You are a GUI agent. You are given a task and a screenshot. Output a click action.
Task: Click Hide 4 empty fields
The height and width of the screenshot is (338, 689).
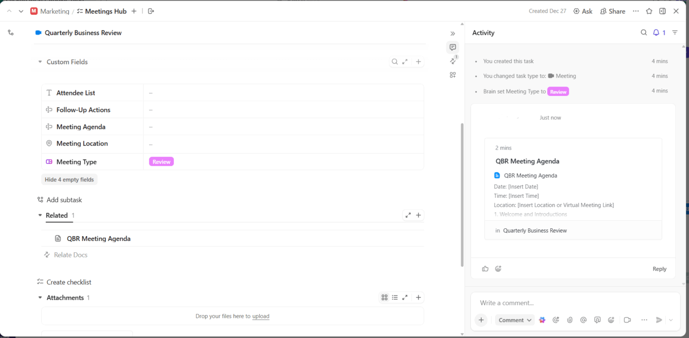click(69, 179)
